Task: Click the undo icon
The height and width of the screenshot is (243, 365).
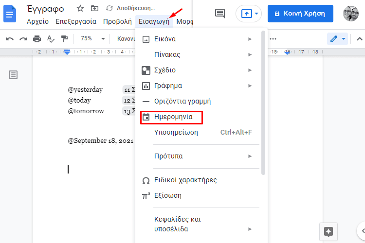Action: tap(10, 39)
